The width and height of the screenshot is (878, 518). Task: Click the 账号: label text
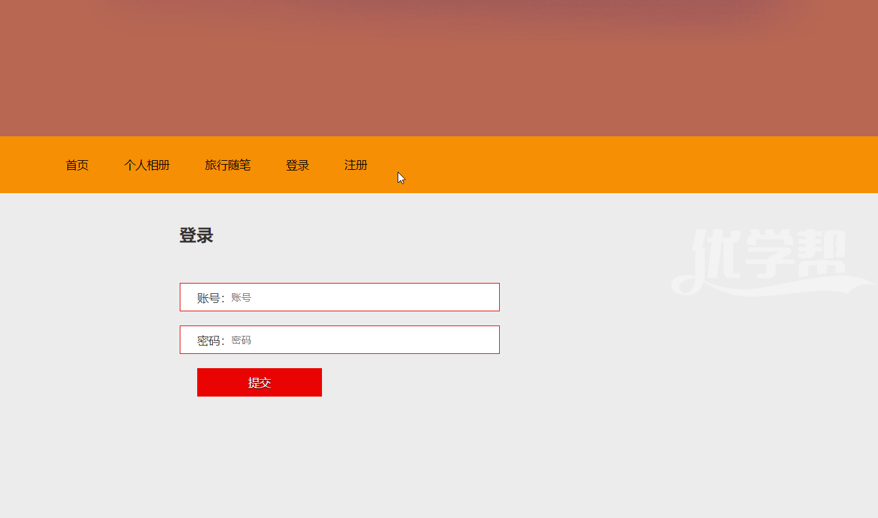coord(210,298)
